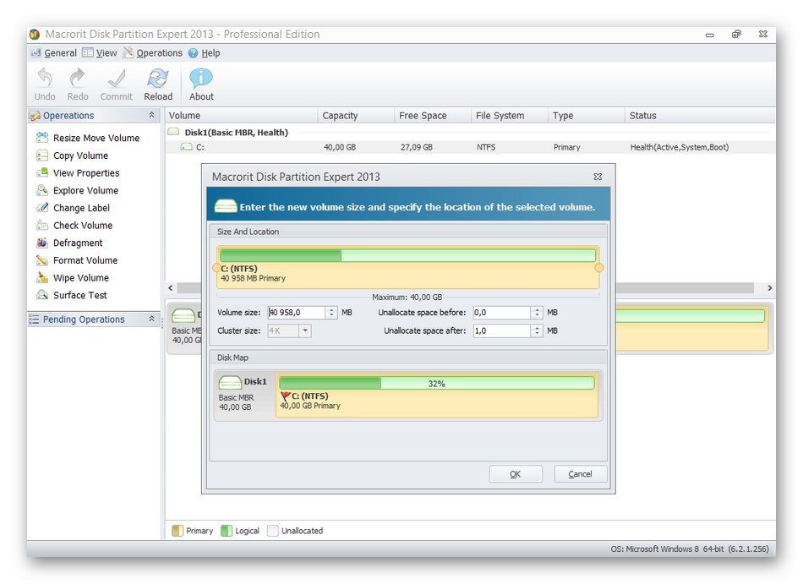Click the Logical legend color swatch
This screenshot has width=803, height=584.
click(227, 531)
